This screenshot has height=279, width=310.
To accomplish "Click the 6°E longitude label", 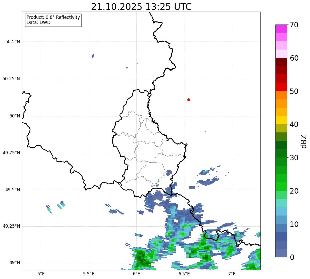I will pos(136,274).
